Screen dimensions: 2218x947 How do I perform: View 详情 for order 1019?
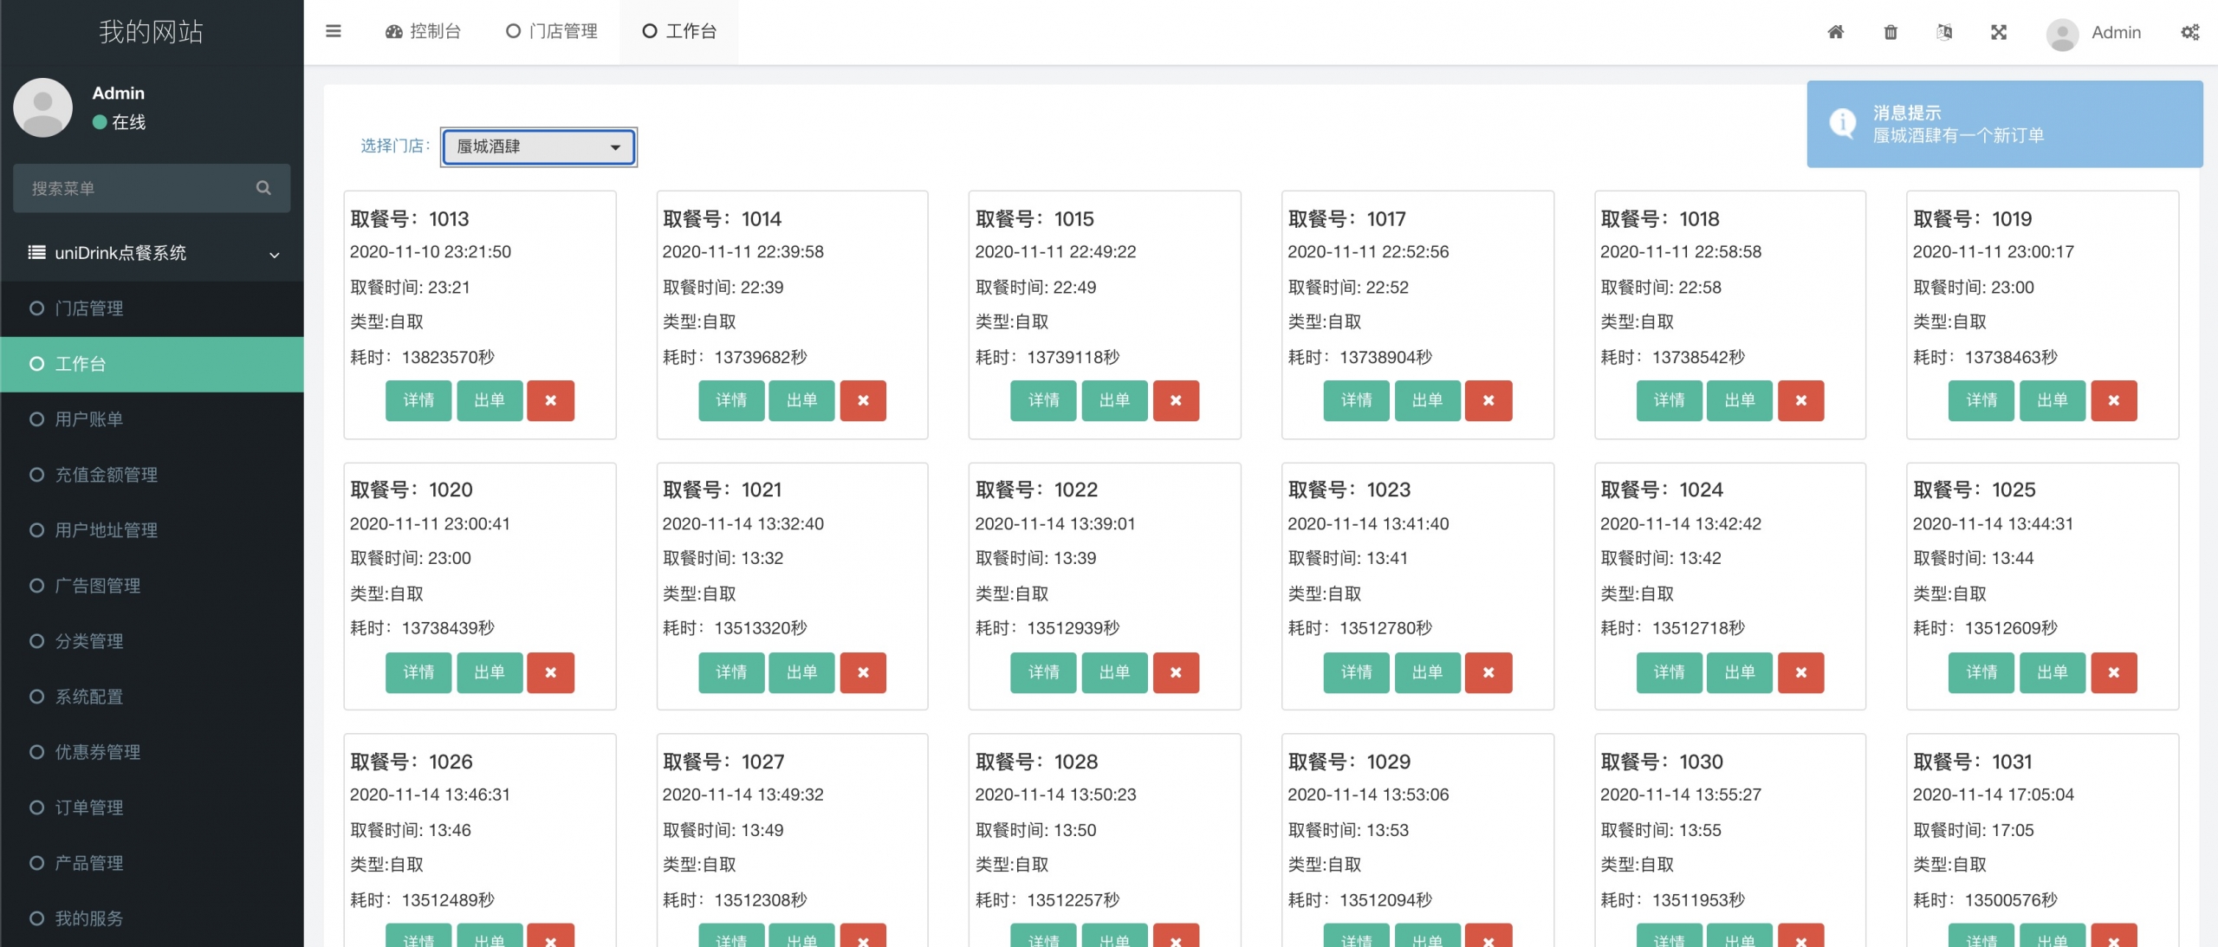1981,400
